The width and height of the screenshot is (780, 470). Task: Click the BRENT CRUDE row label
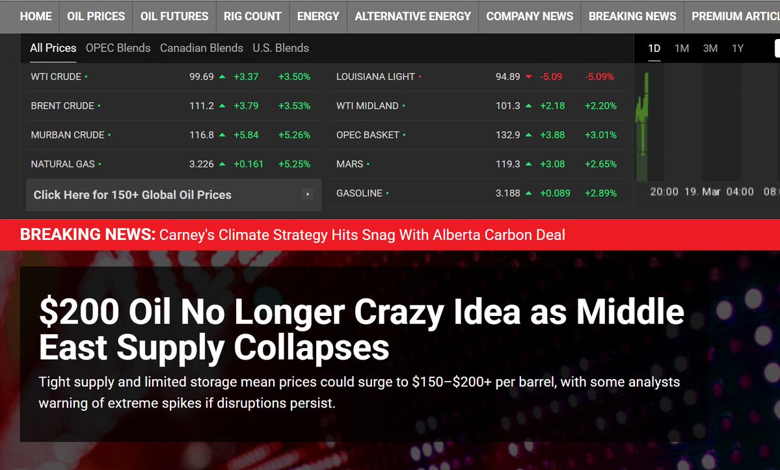[x=62, y=106]
